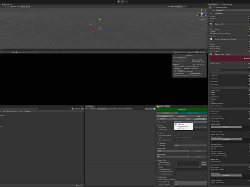The height and width of the screenshot is (187, 250).
Task: Toggle Hardware Encoding checkbox
Action: point(175,174)
